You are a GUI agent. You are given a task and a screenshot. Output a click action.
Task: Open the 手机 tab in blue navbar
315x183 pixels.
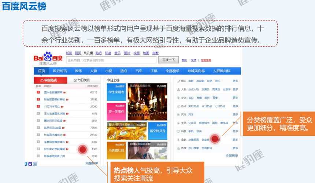pos(154,71)
